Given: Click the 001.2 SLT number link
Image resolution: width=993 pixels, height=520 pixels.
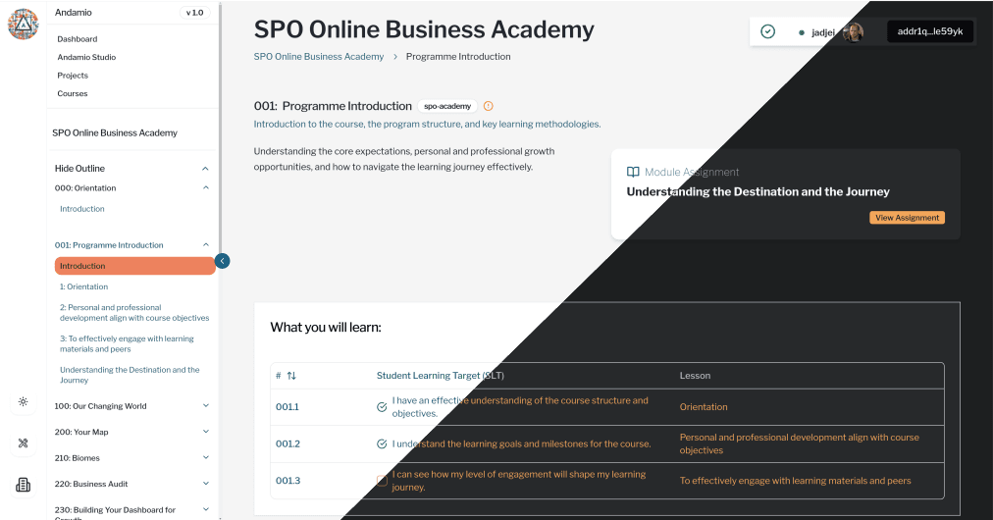Looking at the screenshot, I should (288, 444).
